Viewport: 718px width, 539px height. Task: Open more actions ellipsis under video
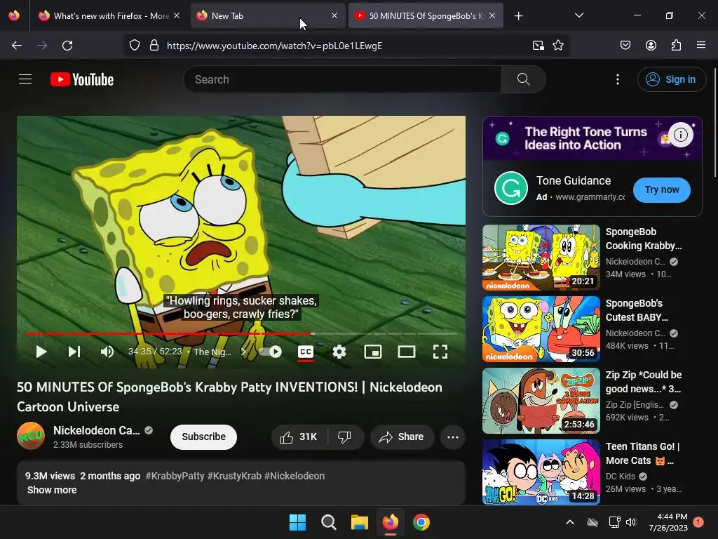(x=453, y=437)
